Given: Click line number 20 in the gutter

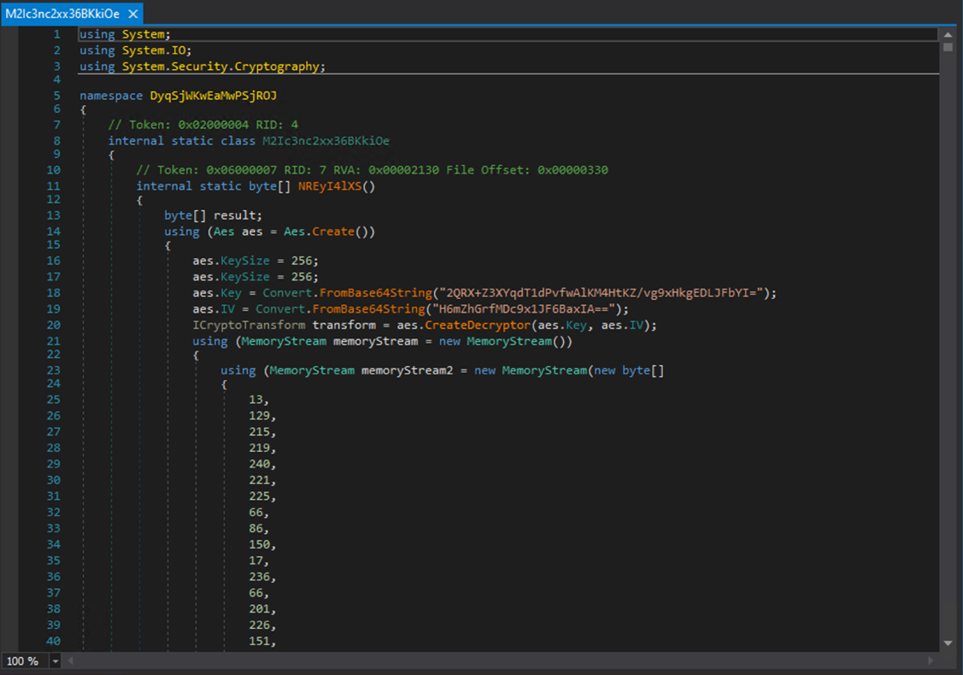Looking at the screenshot, I should (x=54, y=325).
